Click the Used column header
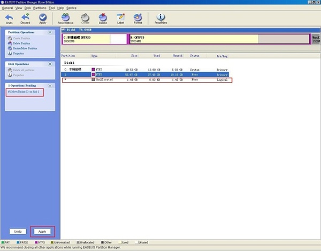Screen dimensions: 321x251 click(x=157, y=56)
